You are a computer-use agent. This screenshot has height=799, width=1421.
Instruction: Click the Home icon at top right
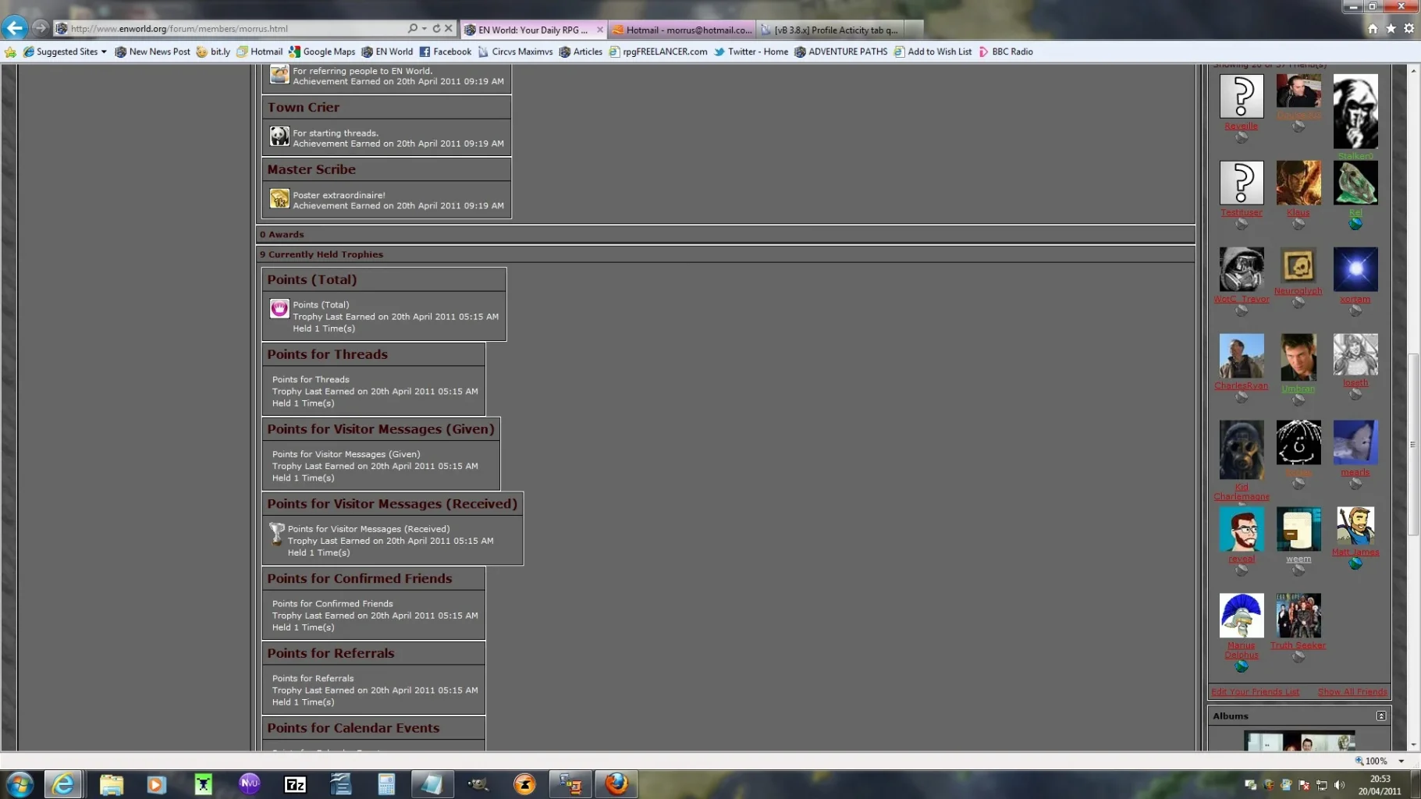[x=1373, y=28]
